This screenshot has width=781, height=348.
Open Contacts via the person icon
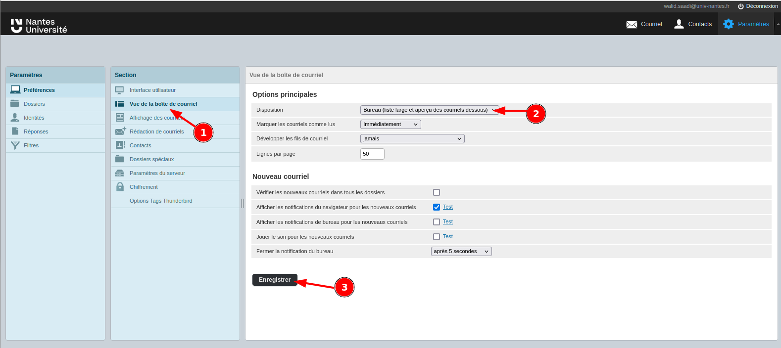(x=679, y=24)
